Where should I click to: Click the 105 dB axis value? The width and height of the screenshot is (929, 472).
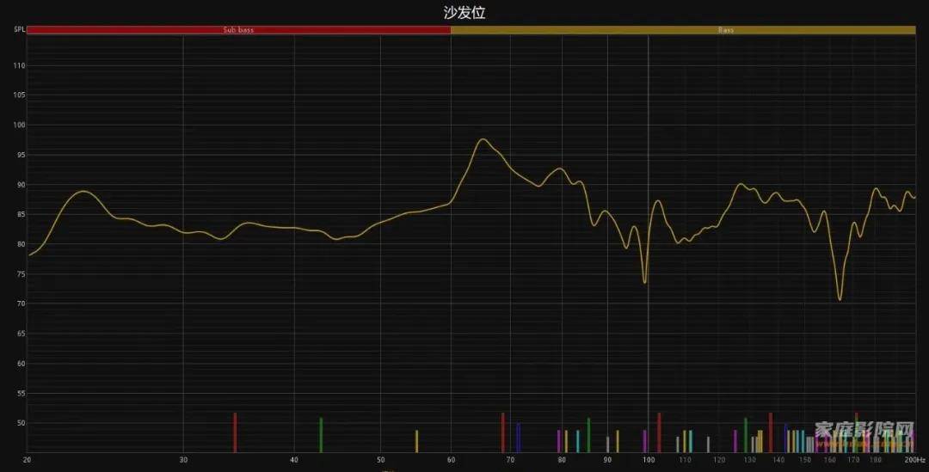pyautogui.click(x=20, y=95)
